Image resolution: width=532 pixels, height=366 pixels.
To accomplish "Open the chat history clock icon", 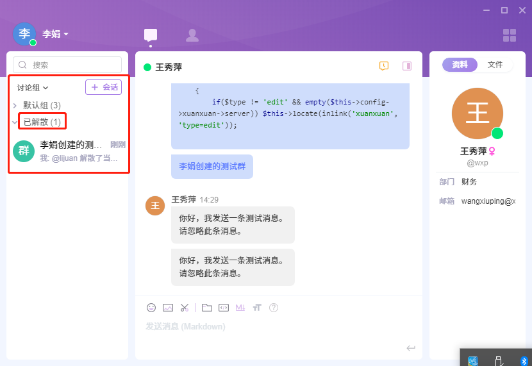I will [x=384, y=66].
